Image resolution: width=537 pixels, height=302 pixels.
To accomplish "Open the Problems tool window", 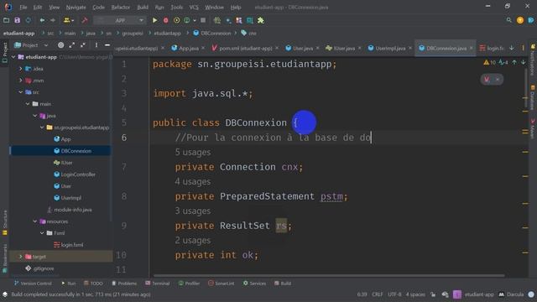I will [124, 284].
